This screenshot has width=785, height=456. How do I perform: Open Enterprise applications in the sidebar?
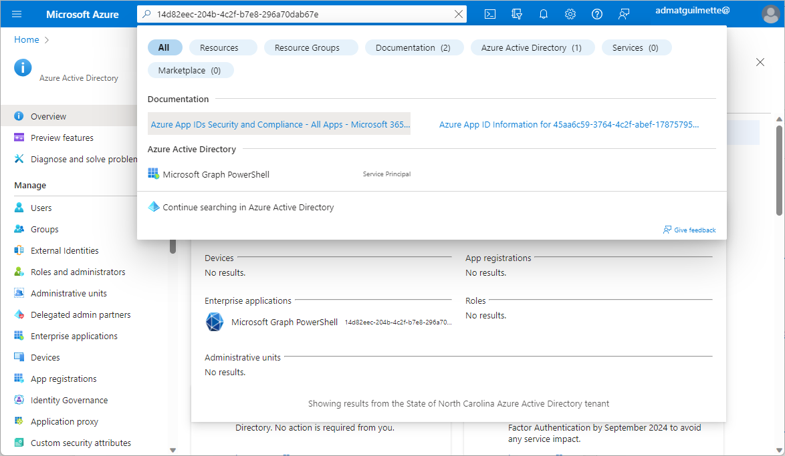pos(74,336)
